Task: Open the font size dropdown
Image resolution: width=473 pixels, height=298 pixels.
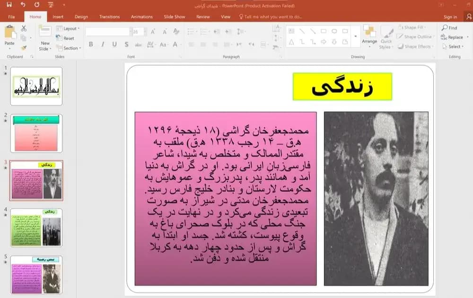Action: pyautogui.click(x=145, y=31)
